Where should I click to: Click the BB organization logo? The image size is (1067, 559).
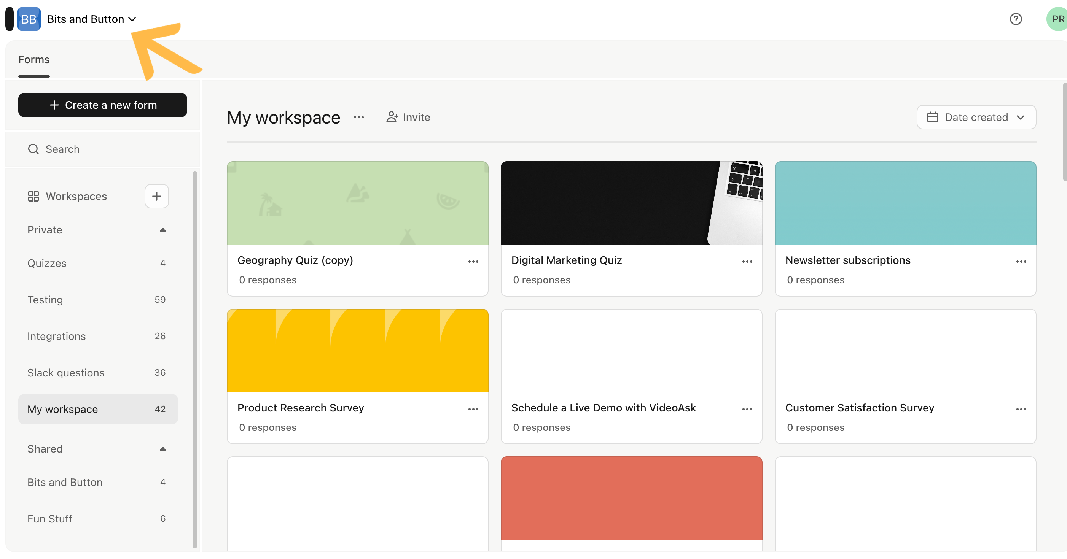click(x=29, y=19)
